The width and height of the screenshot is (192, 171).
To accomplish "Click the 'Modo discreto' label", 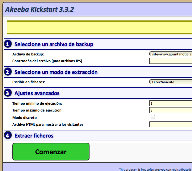I will click(24, 118).
